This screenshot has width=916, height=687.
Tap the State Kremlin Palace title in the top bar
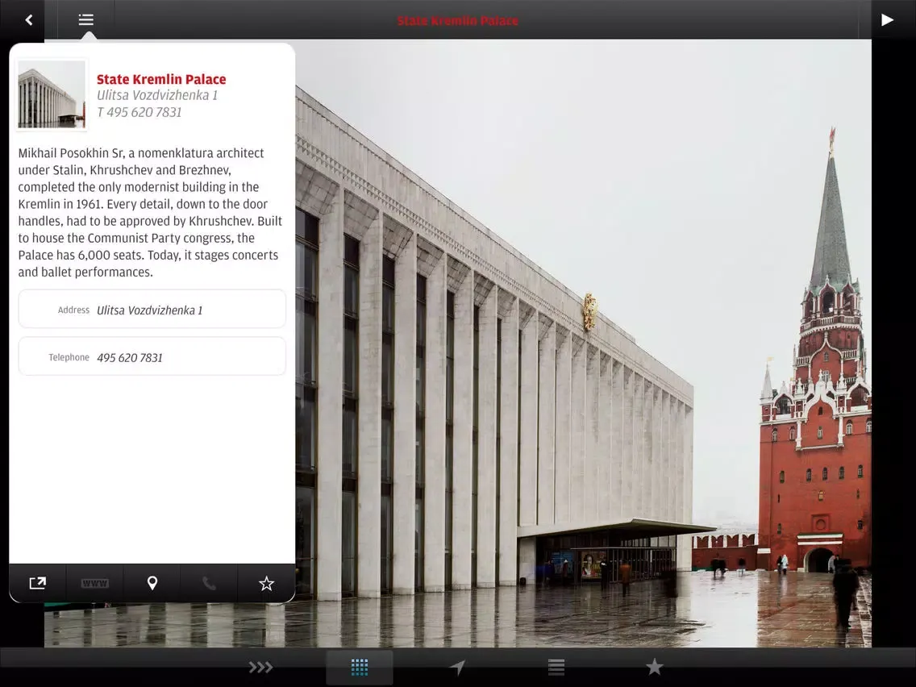point(458,20)
